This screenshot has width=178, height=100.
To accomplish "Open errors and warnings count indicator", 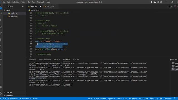I will [3, 99].
